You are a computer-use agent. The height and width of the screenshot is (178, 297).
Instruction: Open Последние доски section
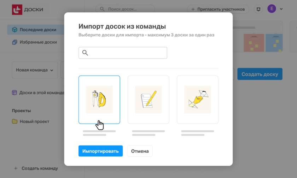[x=37, y=30]
